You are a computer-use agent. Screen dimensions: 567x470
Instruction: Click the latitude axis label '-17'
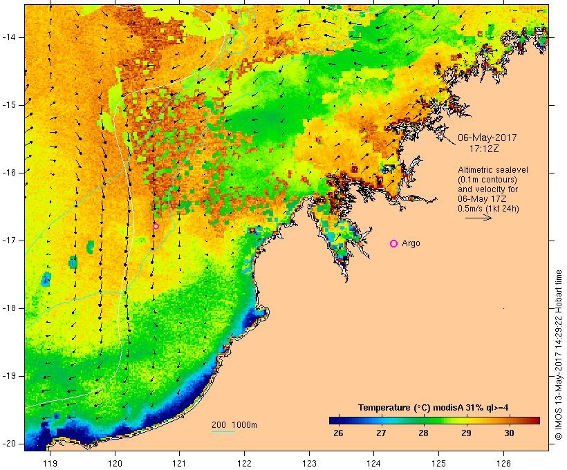pyautogui.click(x=9, y=241)
